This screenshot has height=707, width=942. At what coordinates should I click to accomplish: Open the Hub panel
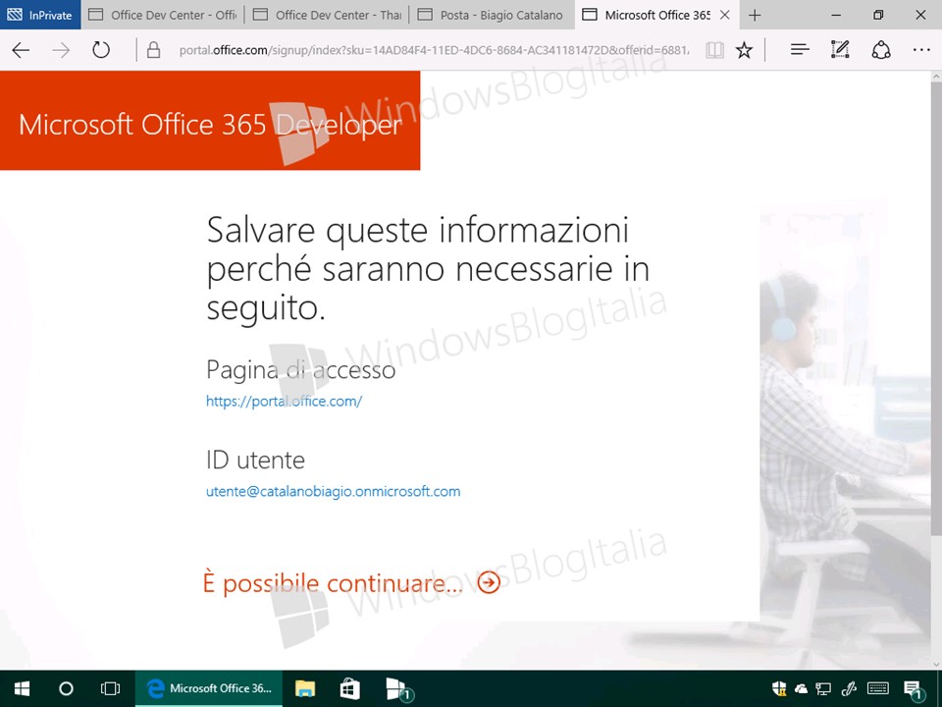point(800,50)
